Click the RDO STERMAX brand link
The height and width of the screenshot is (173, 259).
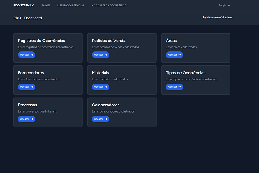24,6
